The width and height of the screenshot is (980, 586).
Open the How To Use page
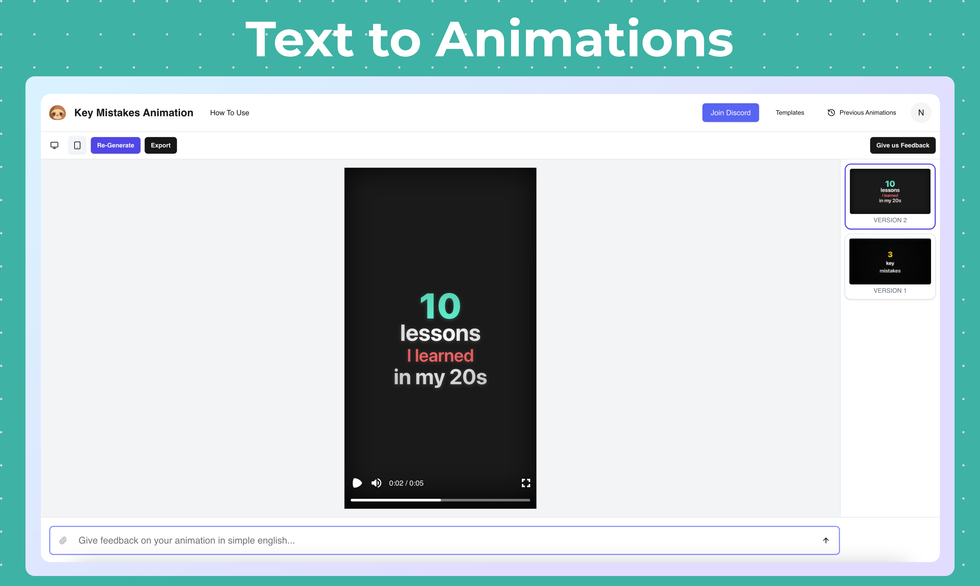click(x=230, y=113)
